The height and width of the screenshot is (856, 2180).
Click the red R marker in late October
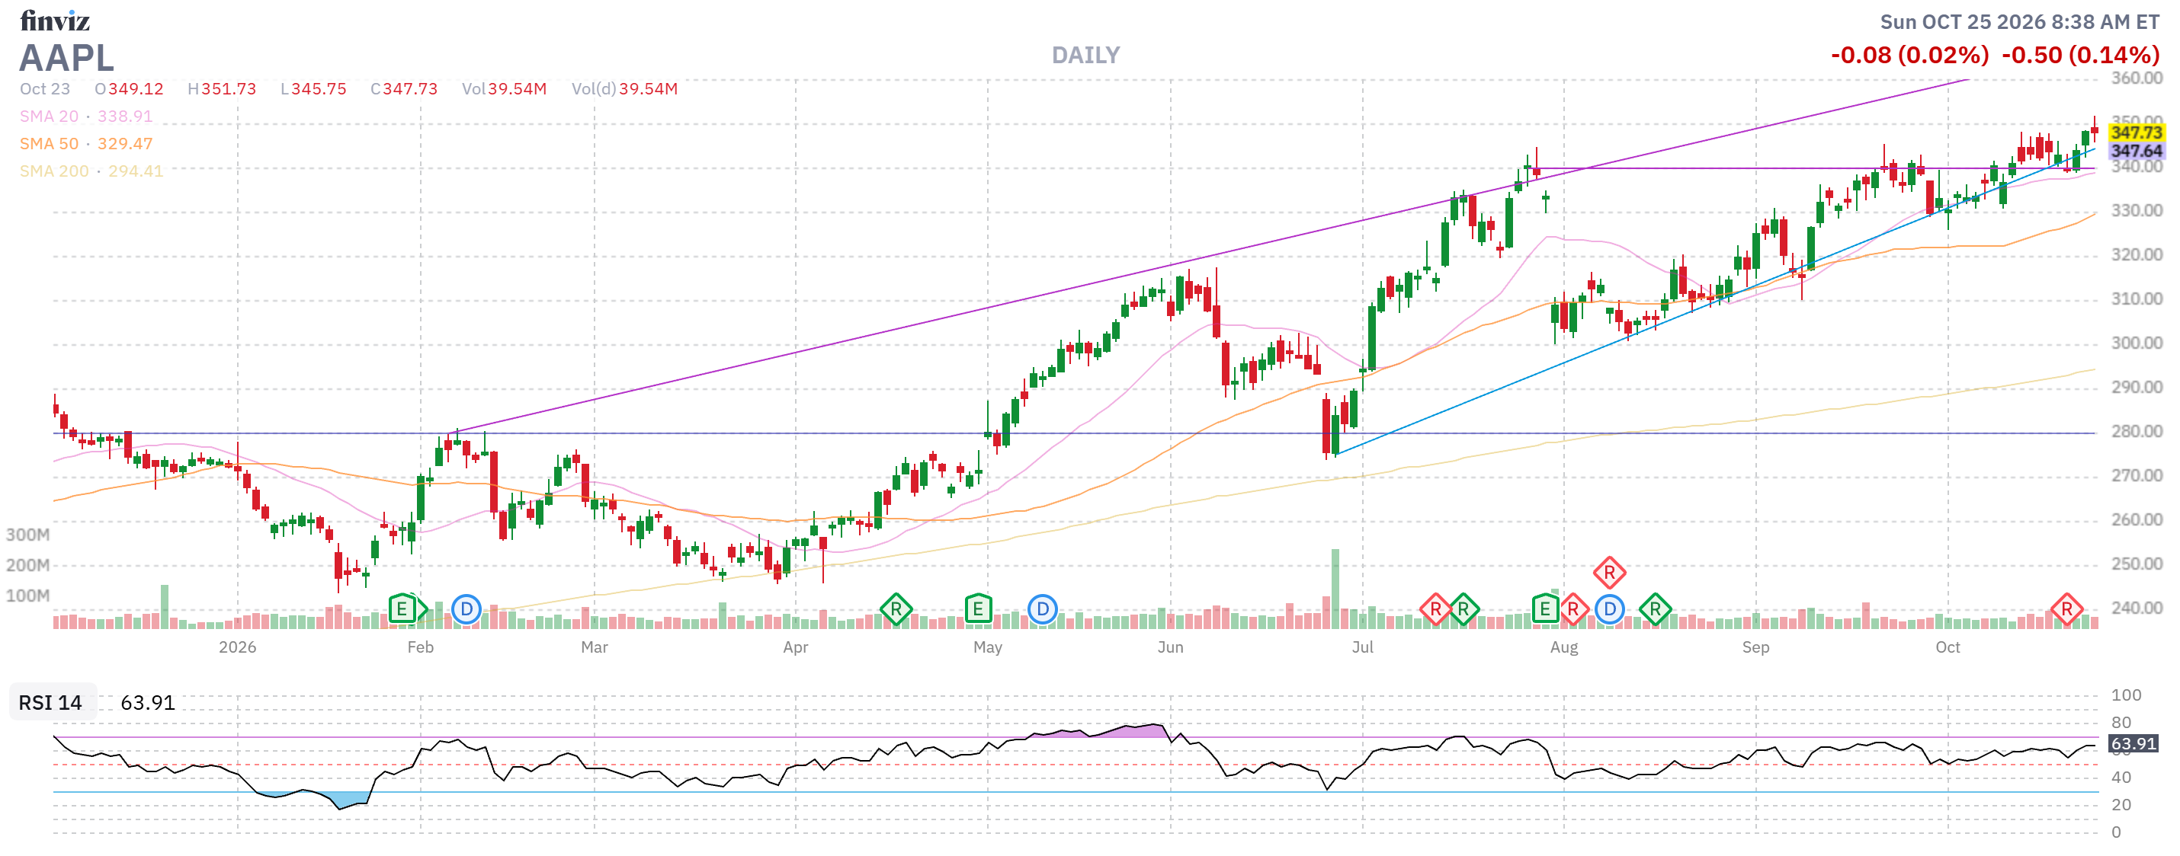(2066, 608)
